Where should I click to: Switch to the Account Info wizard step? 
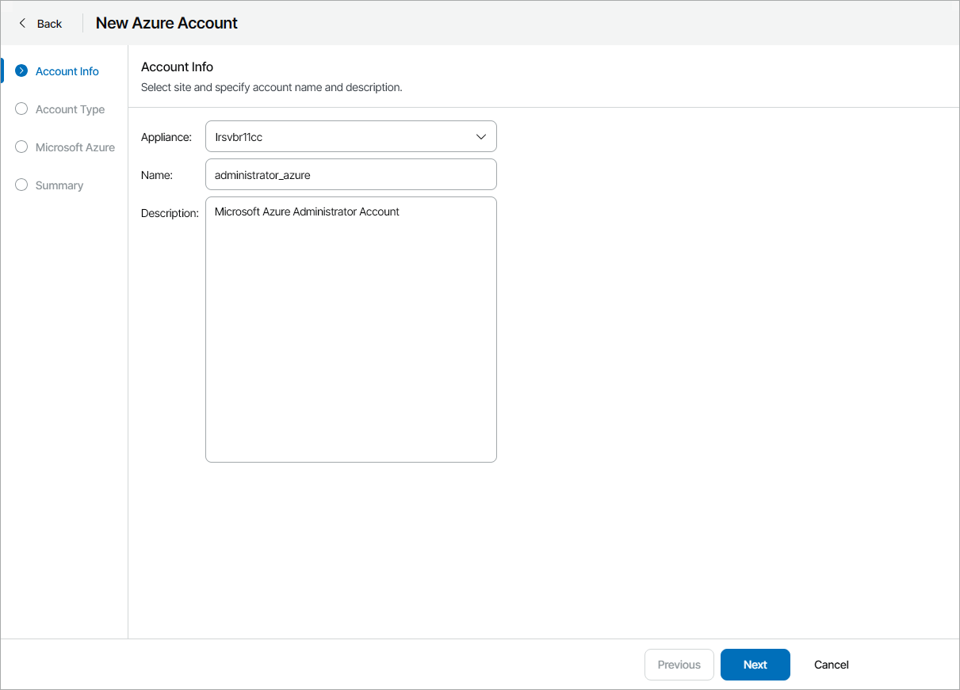(x=67, y=71)
